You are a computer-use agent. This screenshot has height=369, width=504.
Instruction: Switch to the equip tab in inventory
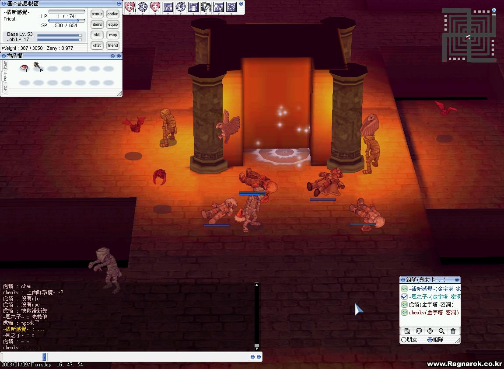pyautogui.click(x=5, y=76)
